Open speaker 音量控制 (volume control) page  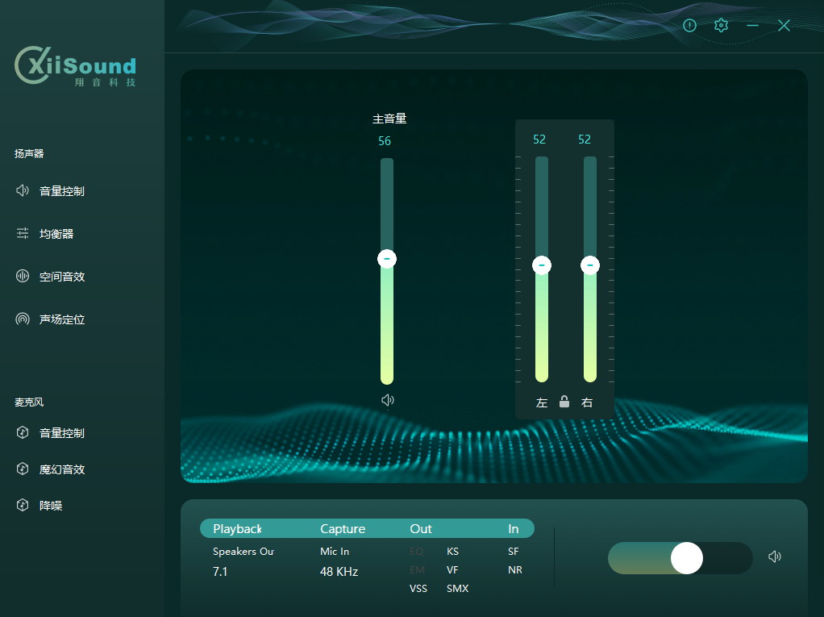61,191
